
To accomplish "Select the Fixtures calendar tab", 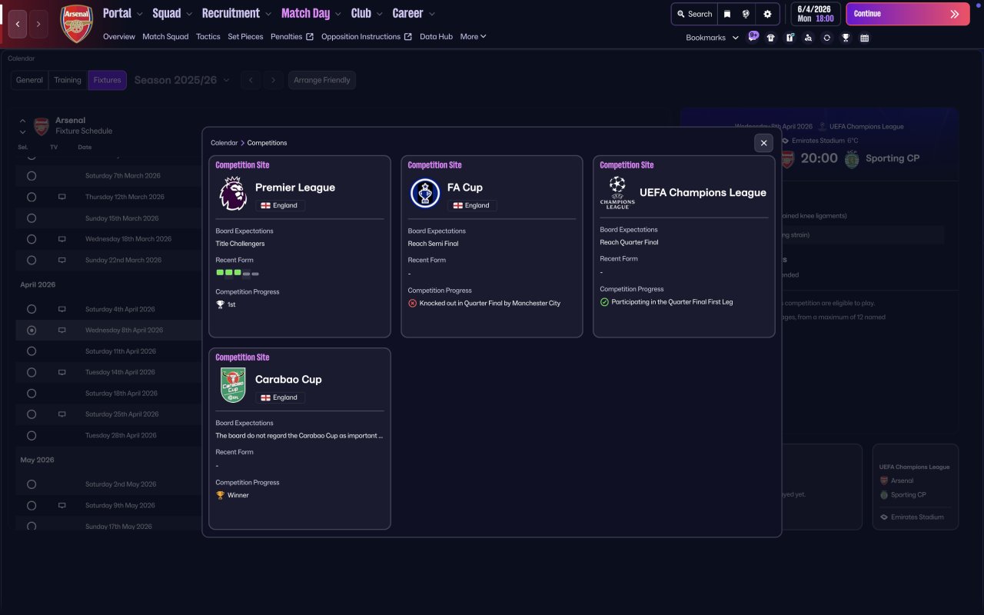I will point(108,80).
